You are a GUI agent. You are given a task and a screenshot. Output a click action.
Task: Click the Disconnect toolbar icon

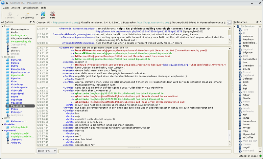[x=27, y=14]
